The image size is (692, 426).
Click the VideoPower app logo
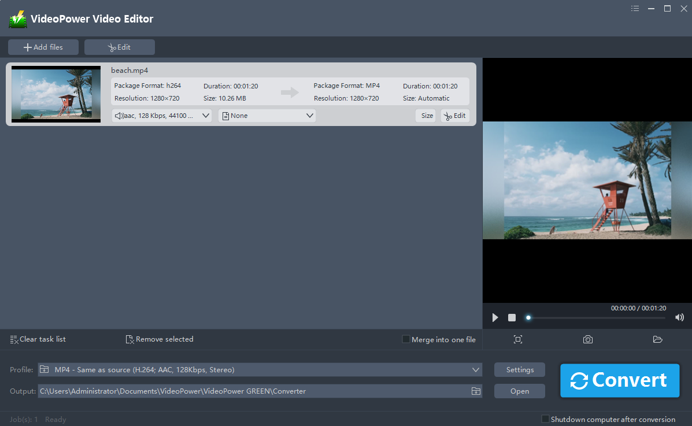pos(18,20)
